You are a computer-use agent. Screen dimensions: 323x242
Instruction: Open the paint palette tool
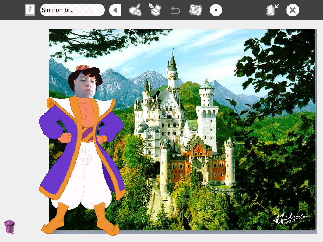pos(135,10)
